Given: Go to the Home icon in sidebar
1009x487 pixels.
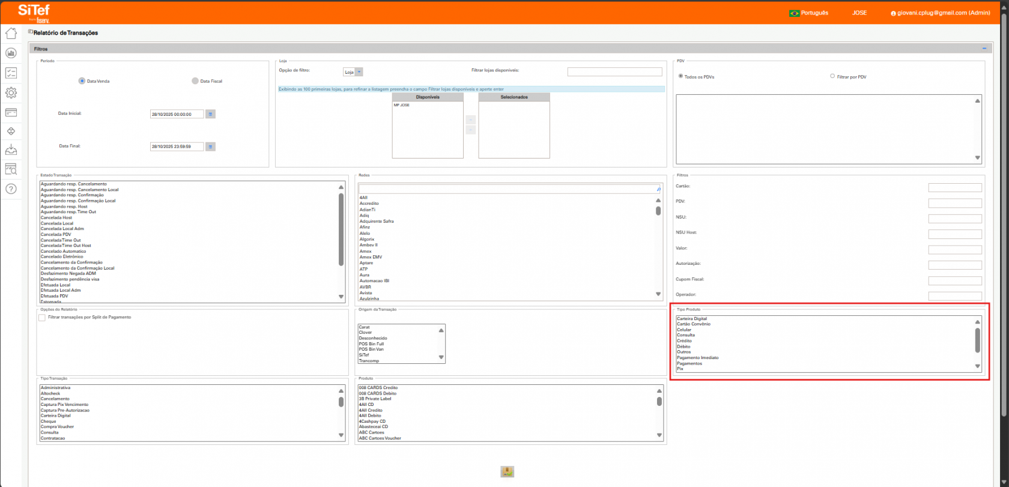Looking at the screenshot, I should pyautogui.click(x=11, y=34).
